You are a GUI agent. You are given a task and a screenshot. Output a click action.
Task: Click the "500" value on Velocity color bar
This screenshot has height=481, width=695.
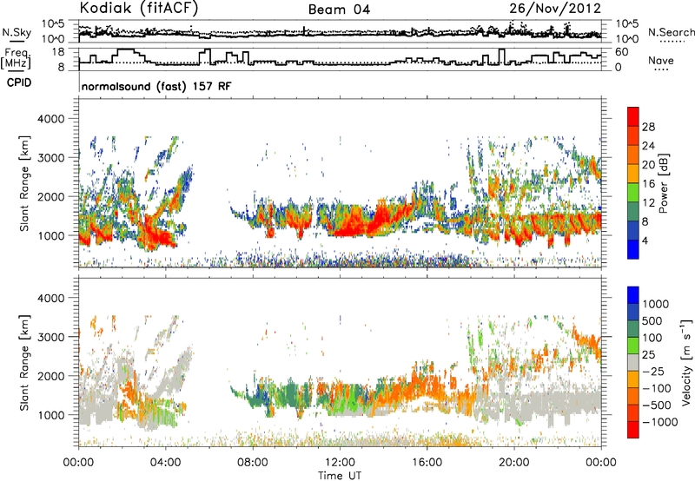pyautogui.click(x=652, y=320)
